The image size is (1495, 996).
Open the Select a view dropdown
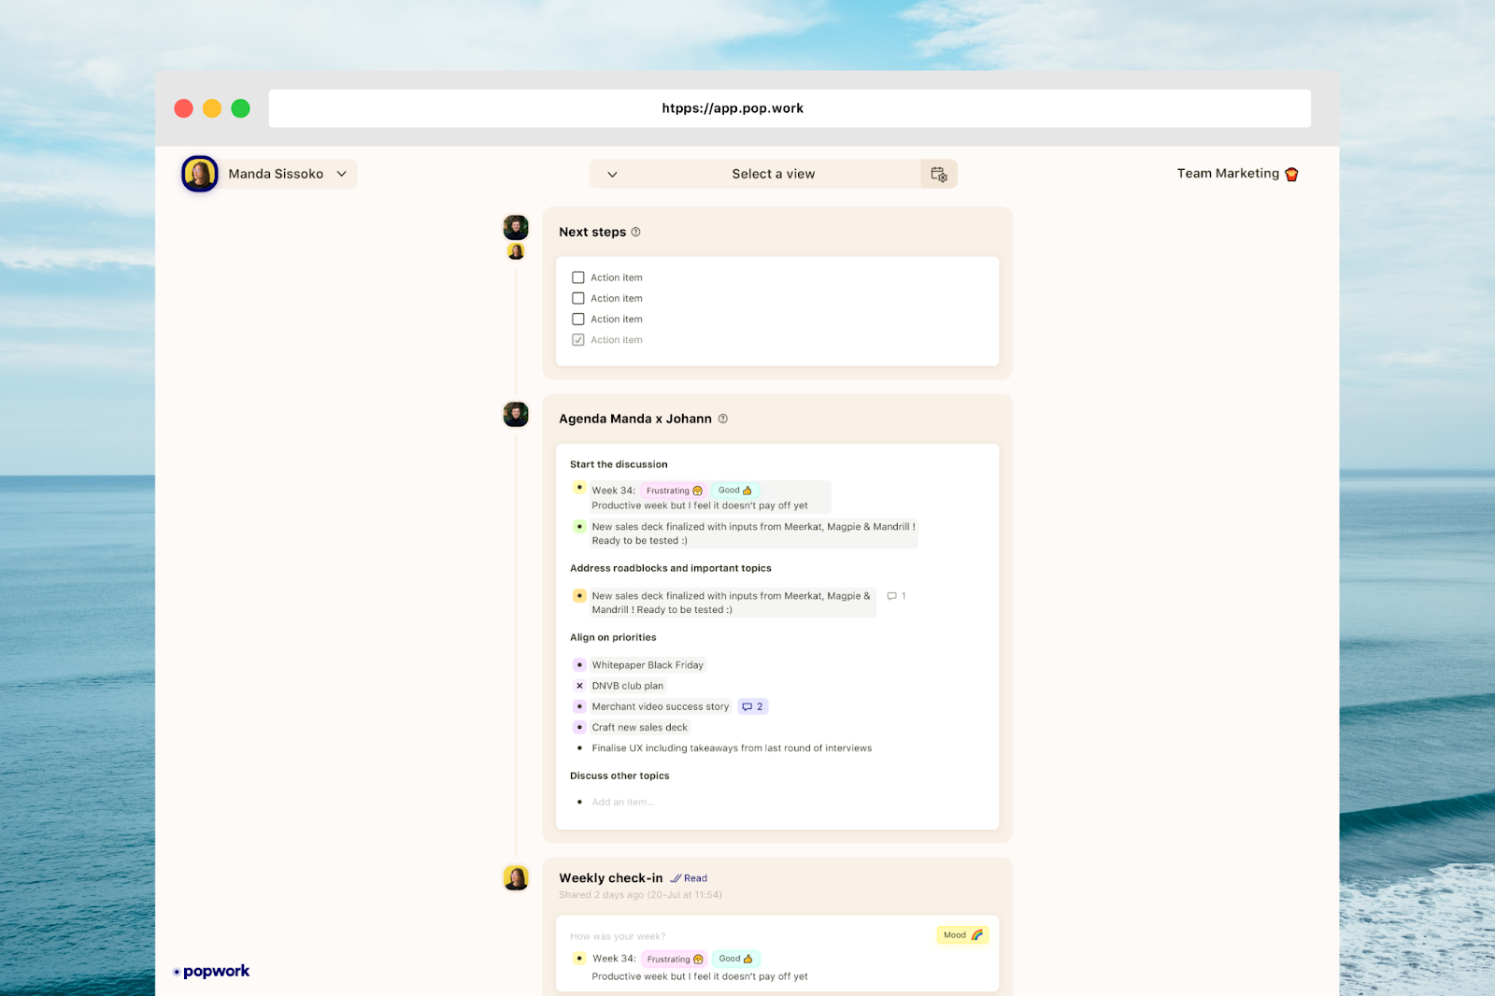773,174
